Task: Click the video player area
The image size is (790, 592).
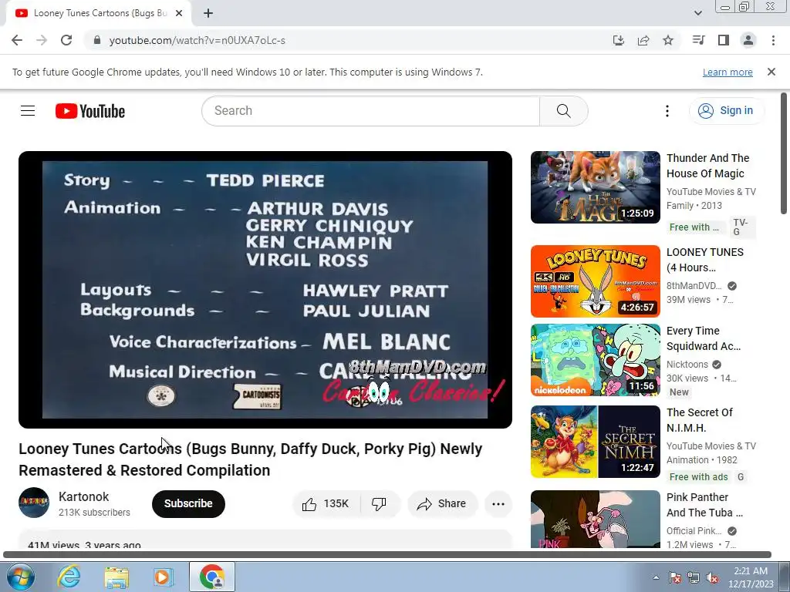Action: coord(265,290)
